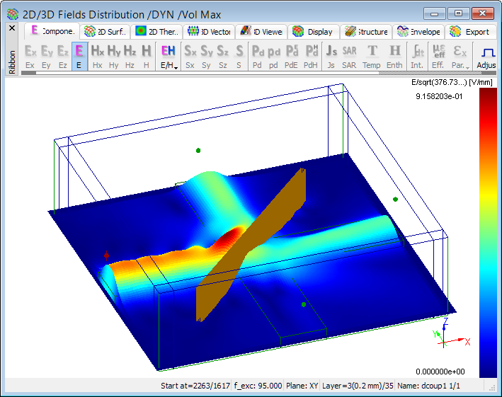Click the Eff. efficiency button
This screenshot has width=502, height=397.
coord(438,56)
